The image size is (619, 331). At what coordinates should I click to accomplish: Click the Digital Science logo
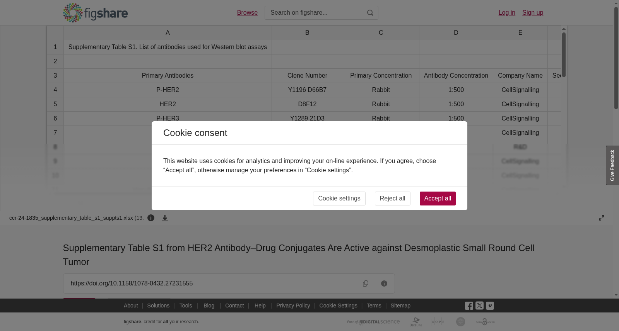click(x=373, y=322)
